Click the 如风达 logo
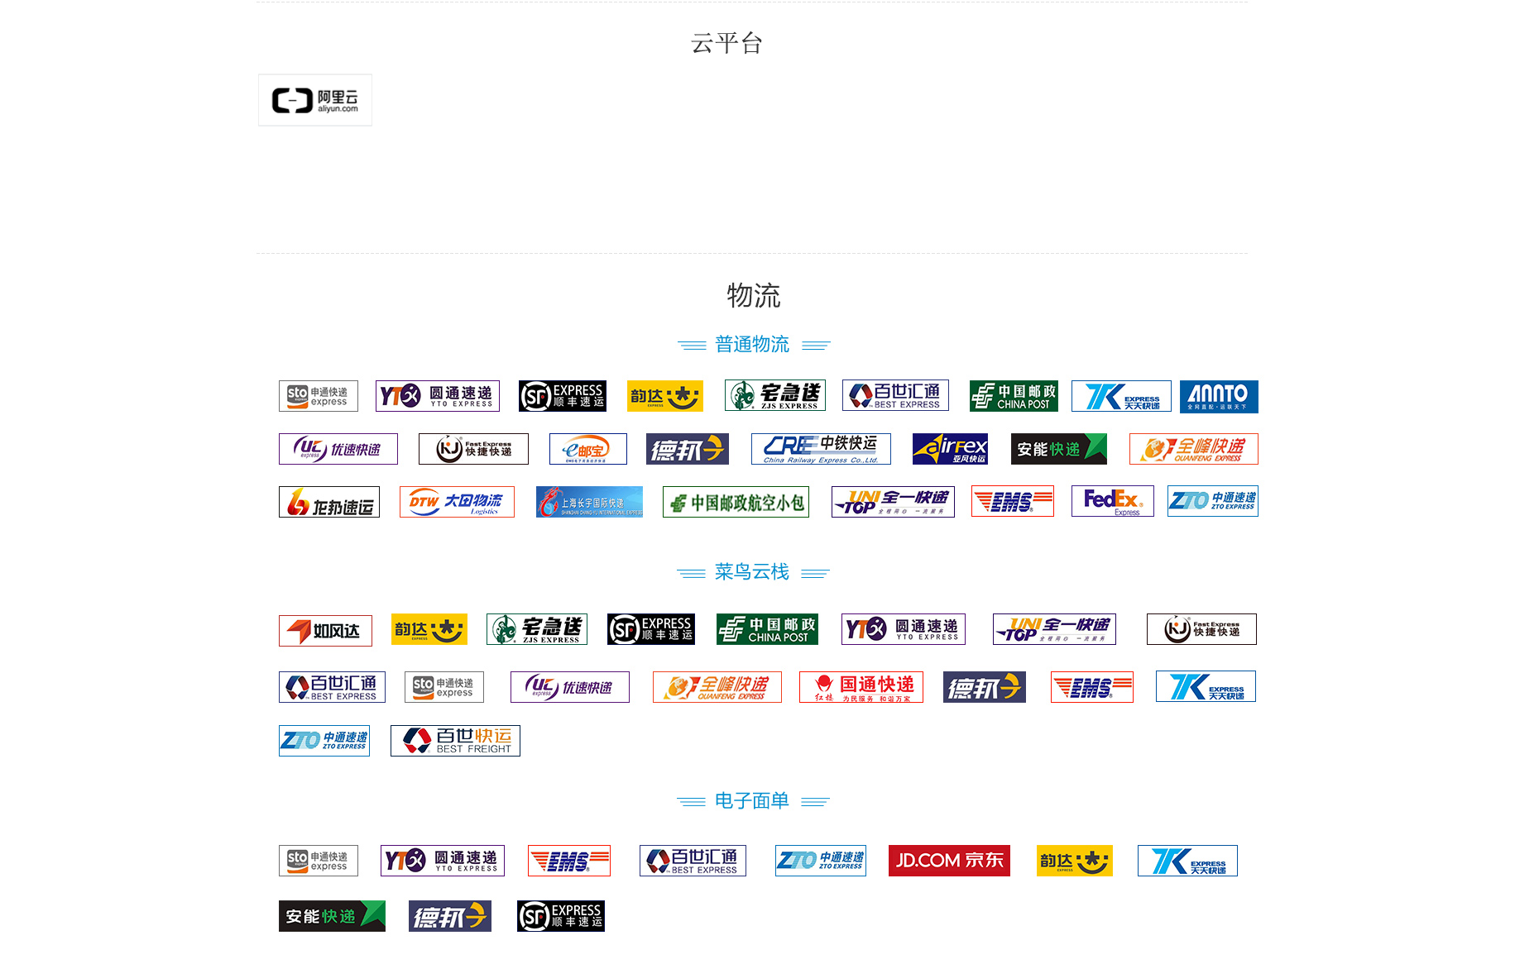Viewport: 1539px width, 969px height. click(325, 631)
